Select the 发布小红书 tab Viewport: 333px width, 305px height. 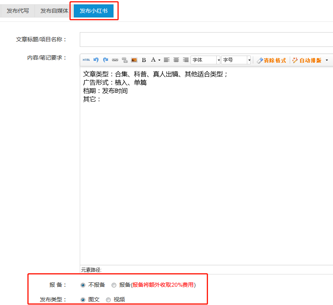coord(94,11)
